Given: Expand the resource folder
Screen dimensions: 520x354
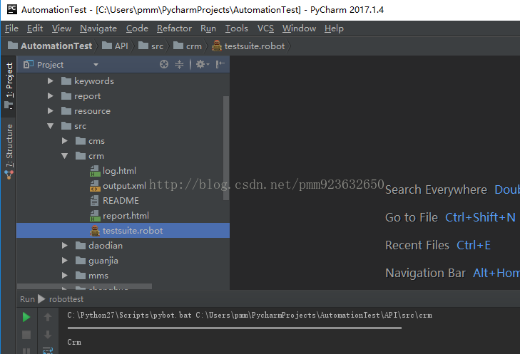Looking at the screenshot, I should (x=51, y=110).
